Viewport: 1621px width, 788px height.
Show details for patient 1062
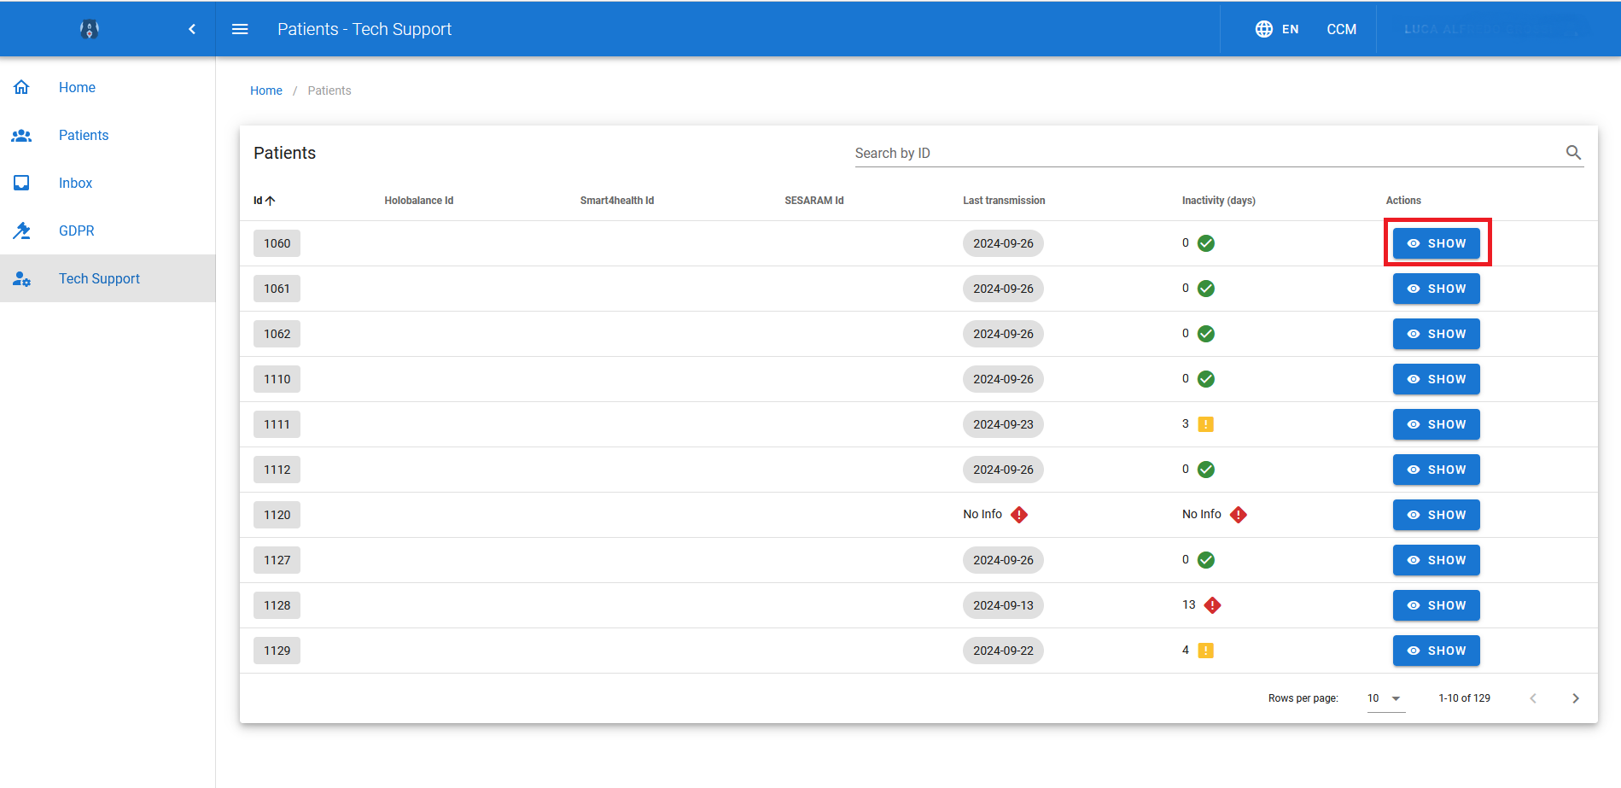(1437, 334)
